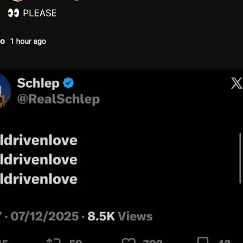Click the first ldrivenlove line

point(39,140)
